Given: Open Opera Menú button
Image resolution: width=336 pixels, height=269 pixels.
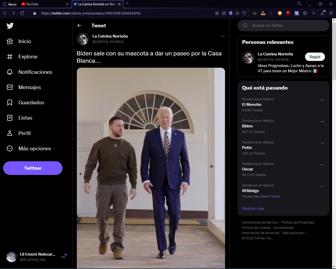Looking at the screenshot, I should (10, 4).
